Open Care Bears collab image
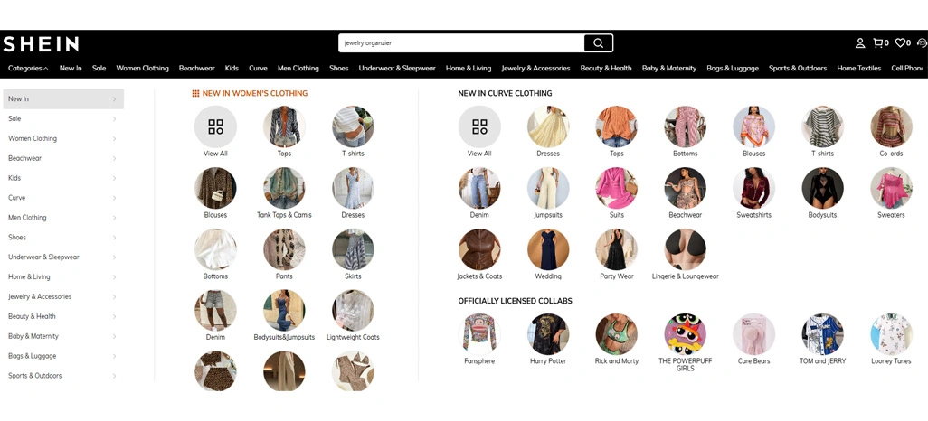The height and width of the screenshot is (421, 928). [x=754, y=334]
